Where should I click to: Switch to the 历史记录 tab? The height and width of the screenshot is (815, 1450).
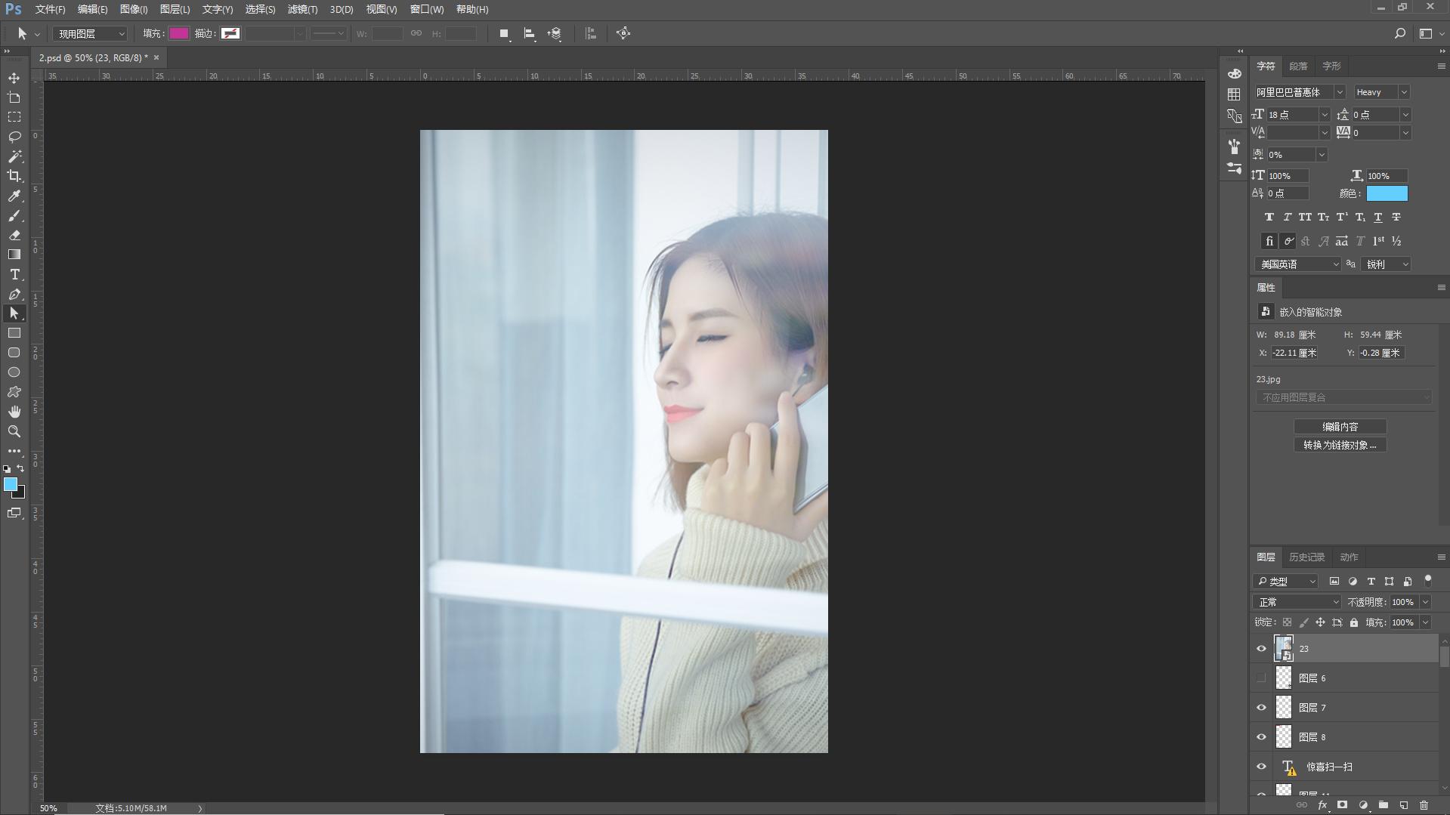tap(1306, 557)
